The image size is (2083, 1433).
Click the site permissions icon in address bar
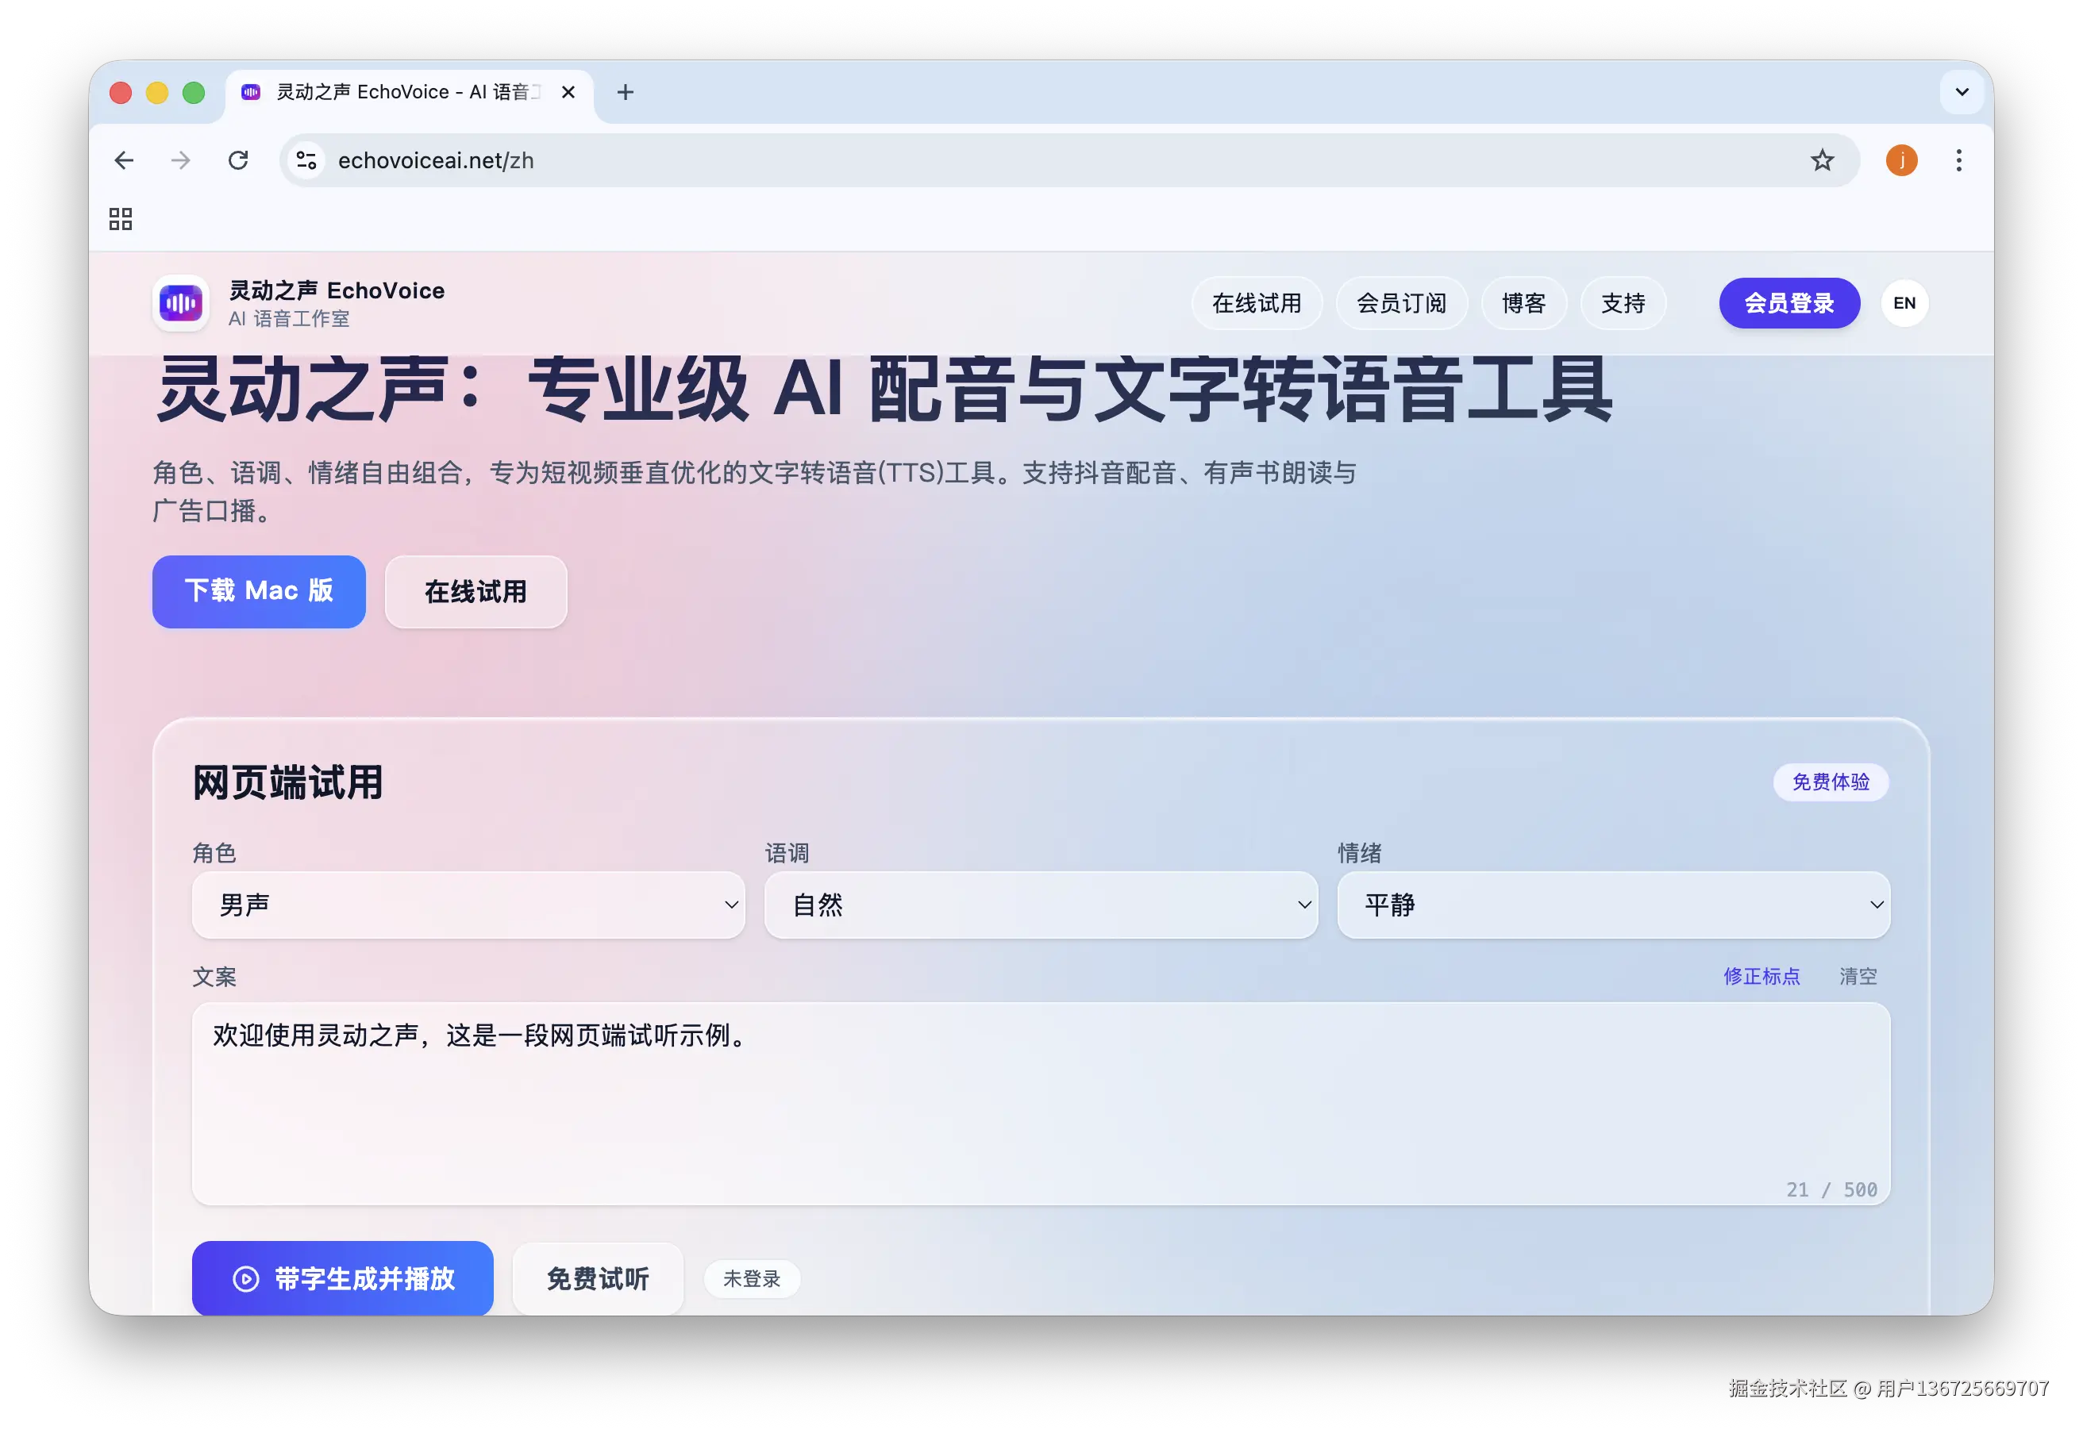pyautogui.click(x=306, y=159)
